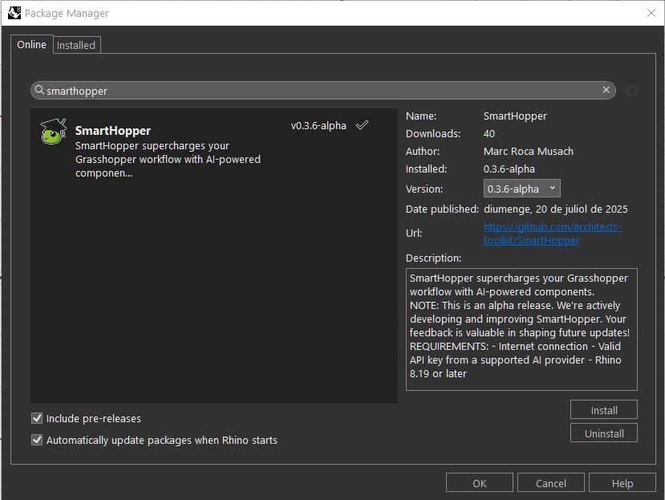Click the Install button
The height and width of the screenshot is (500, 665).
click(x=603, y=410)
